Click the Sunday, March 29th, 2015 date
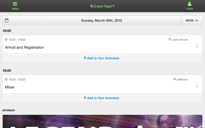 coord(101,20)
